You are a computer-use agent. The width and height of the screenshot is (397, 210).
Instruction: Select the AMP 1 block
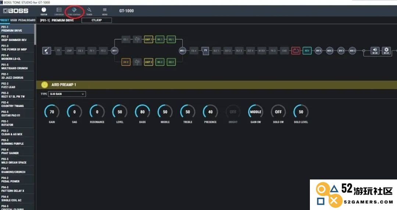click(x=149, y=39)
